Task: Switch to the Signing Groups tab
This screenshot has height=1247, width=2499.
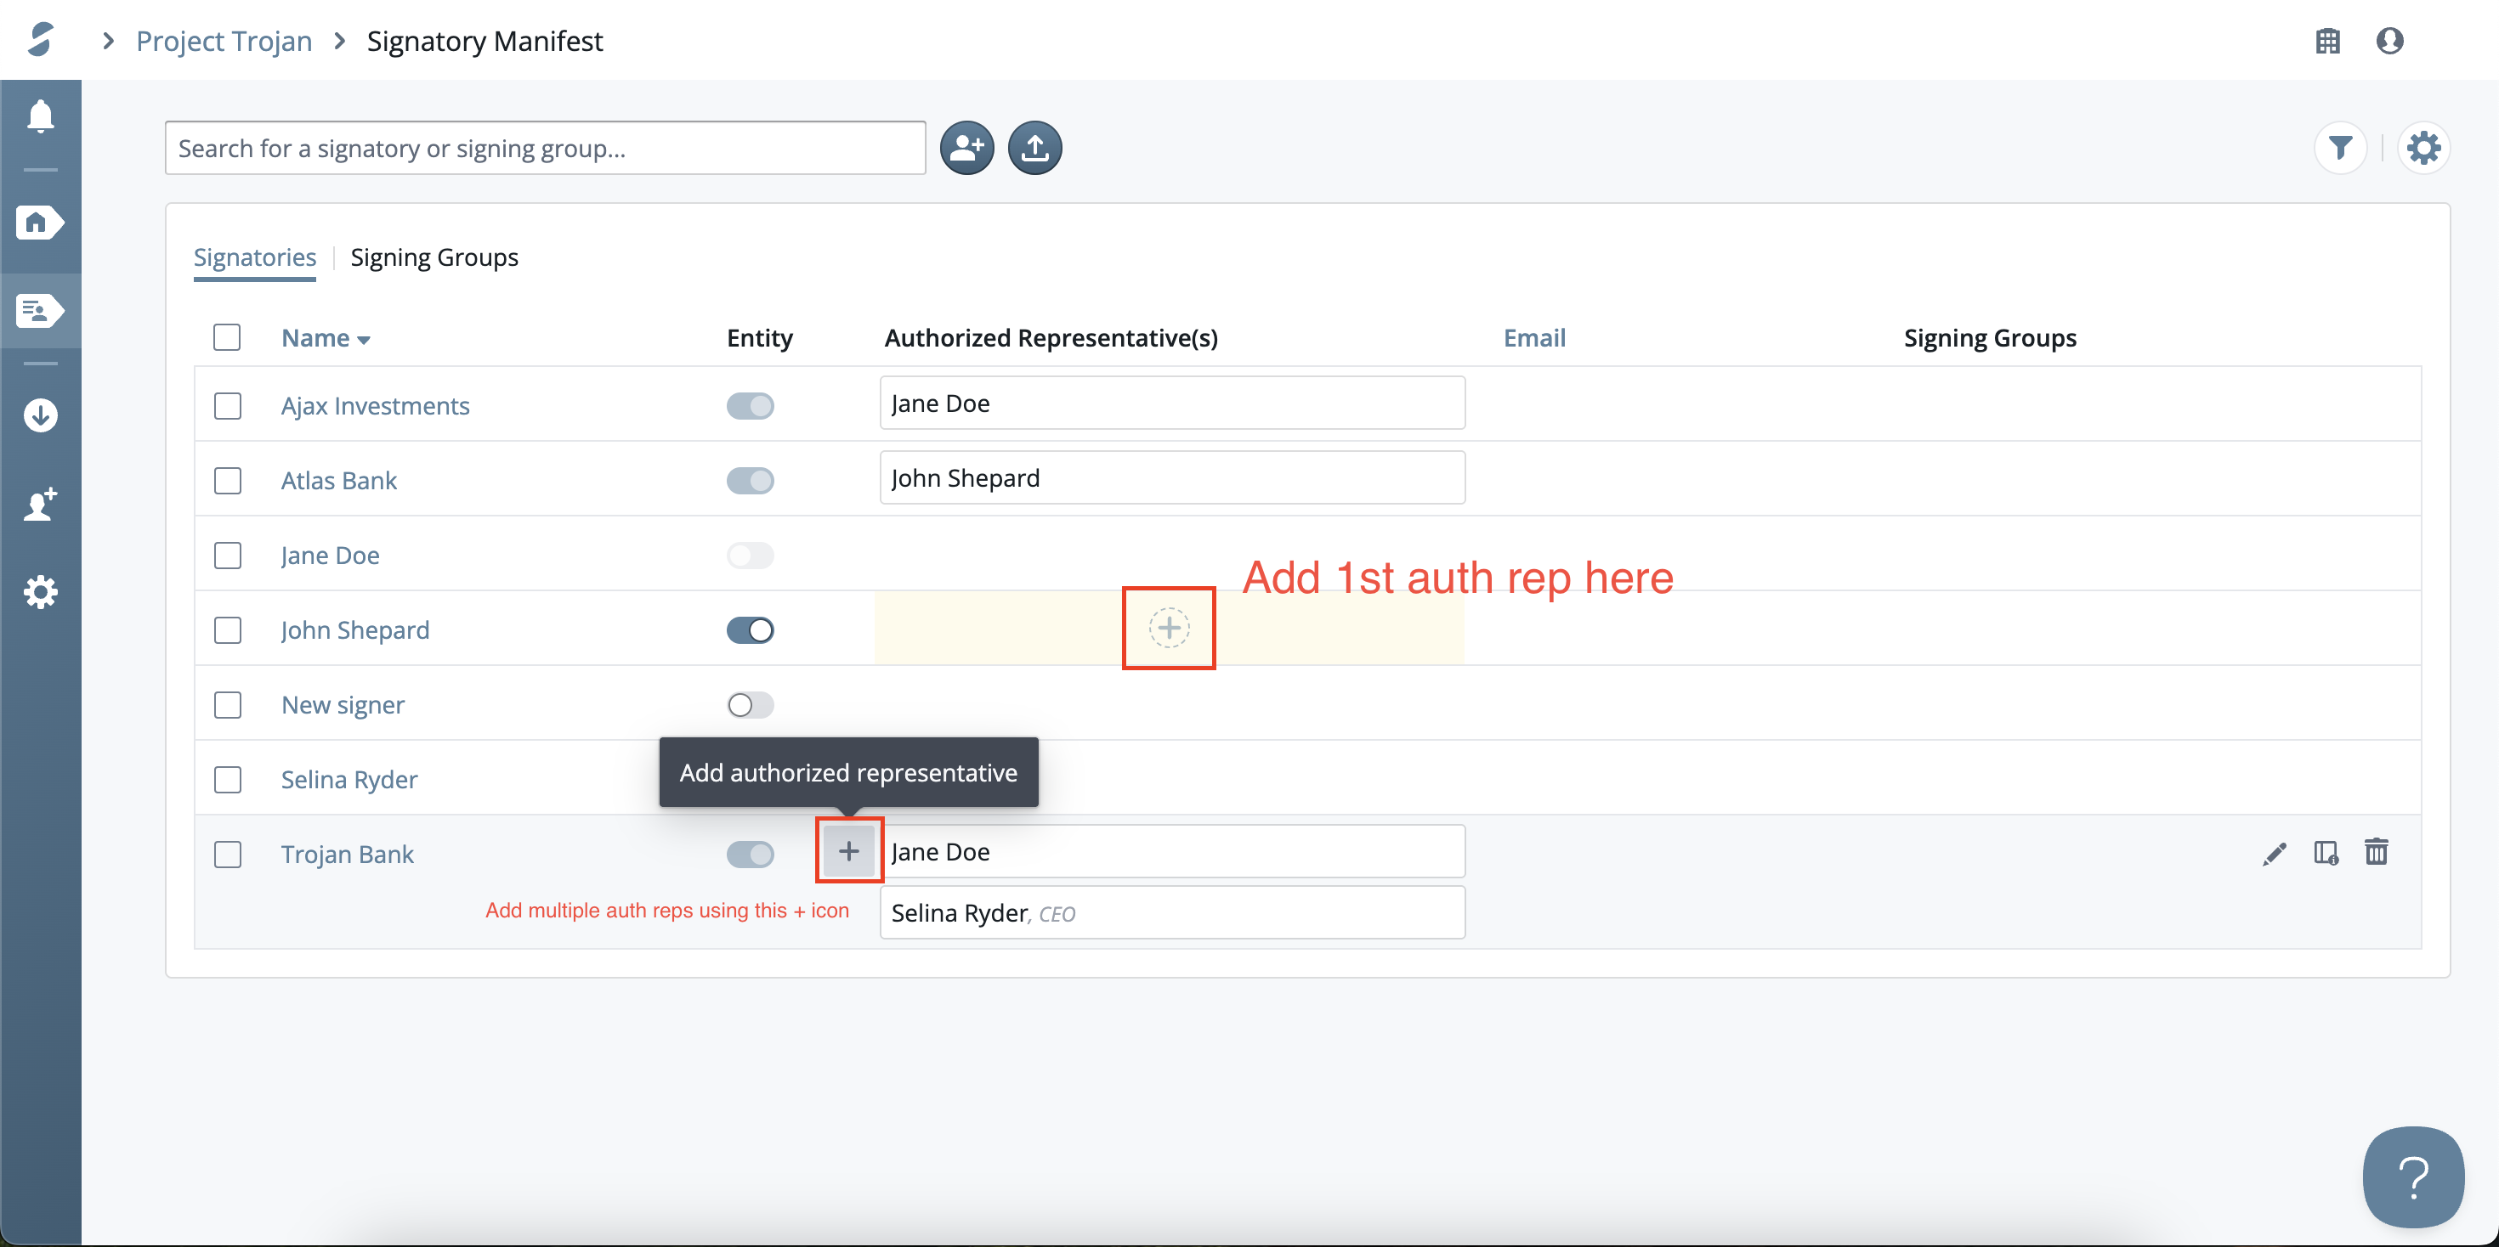Action: (x=433, y=257)
